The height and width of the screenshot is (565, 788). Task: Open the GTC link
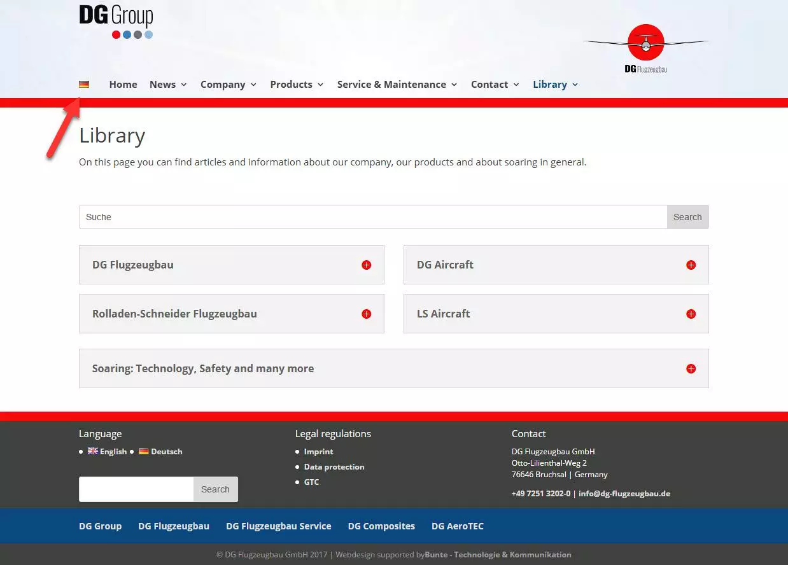coord(312,482)
